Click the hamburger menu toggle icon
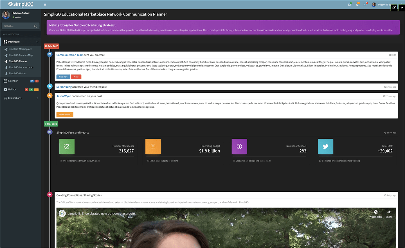Viewport: 405px width, 248px height. coord(45,5)
